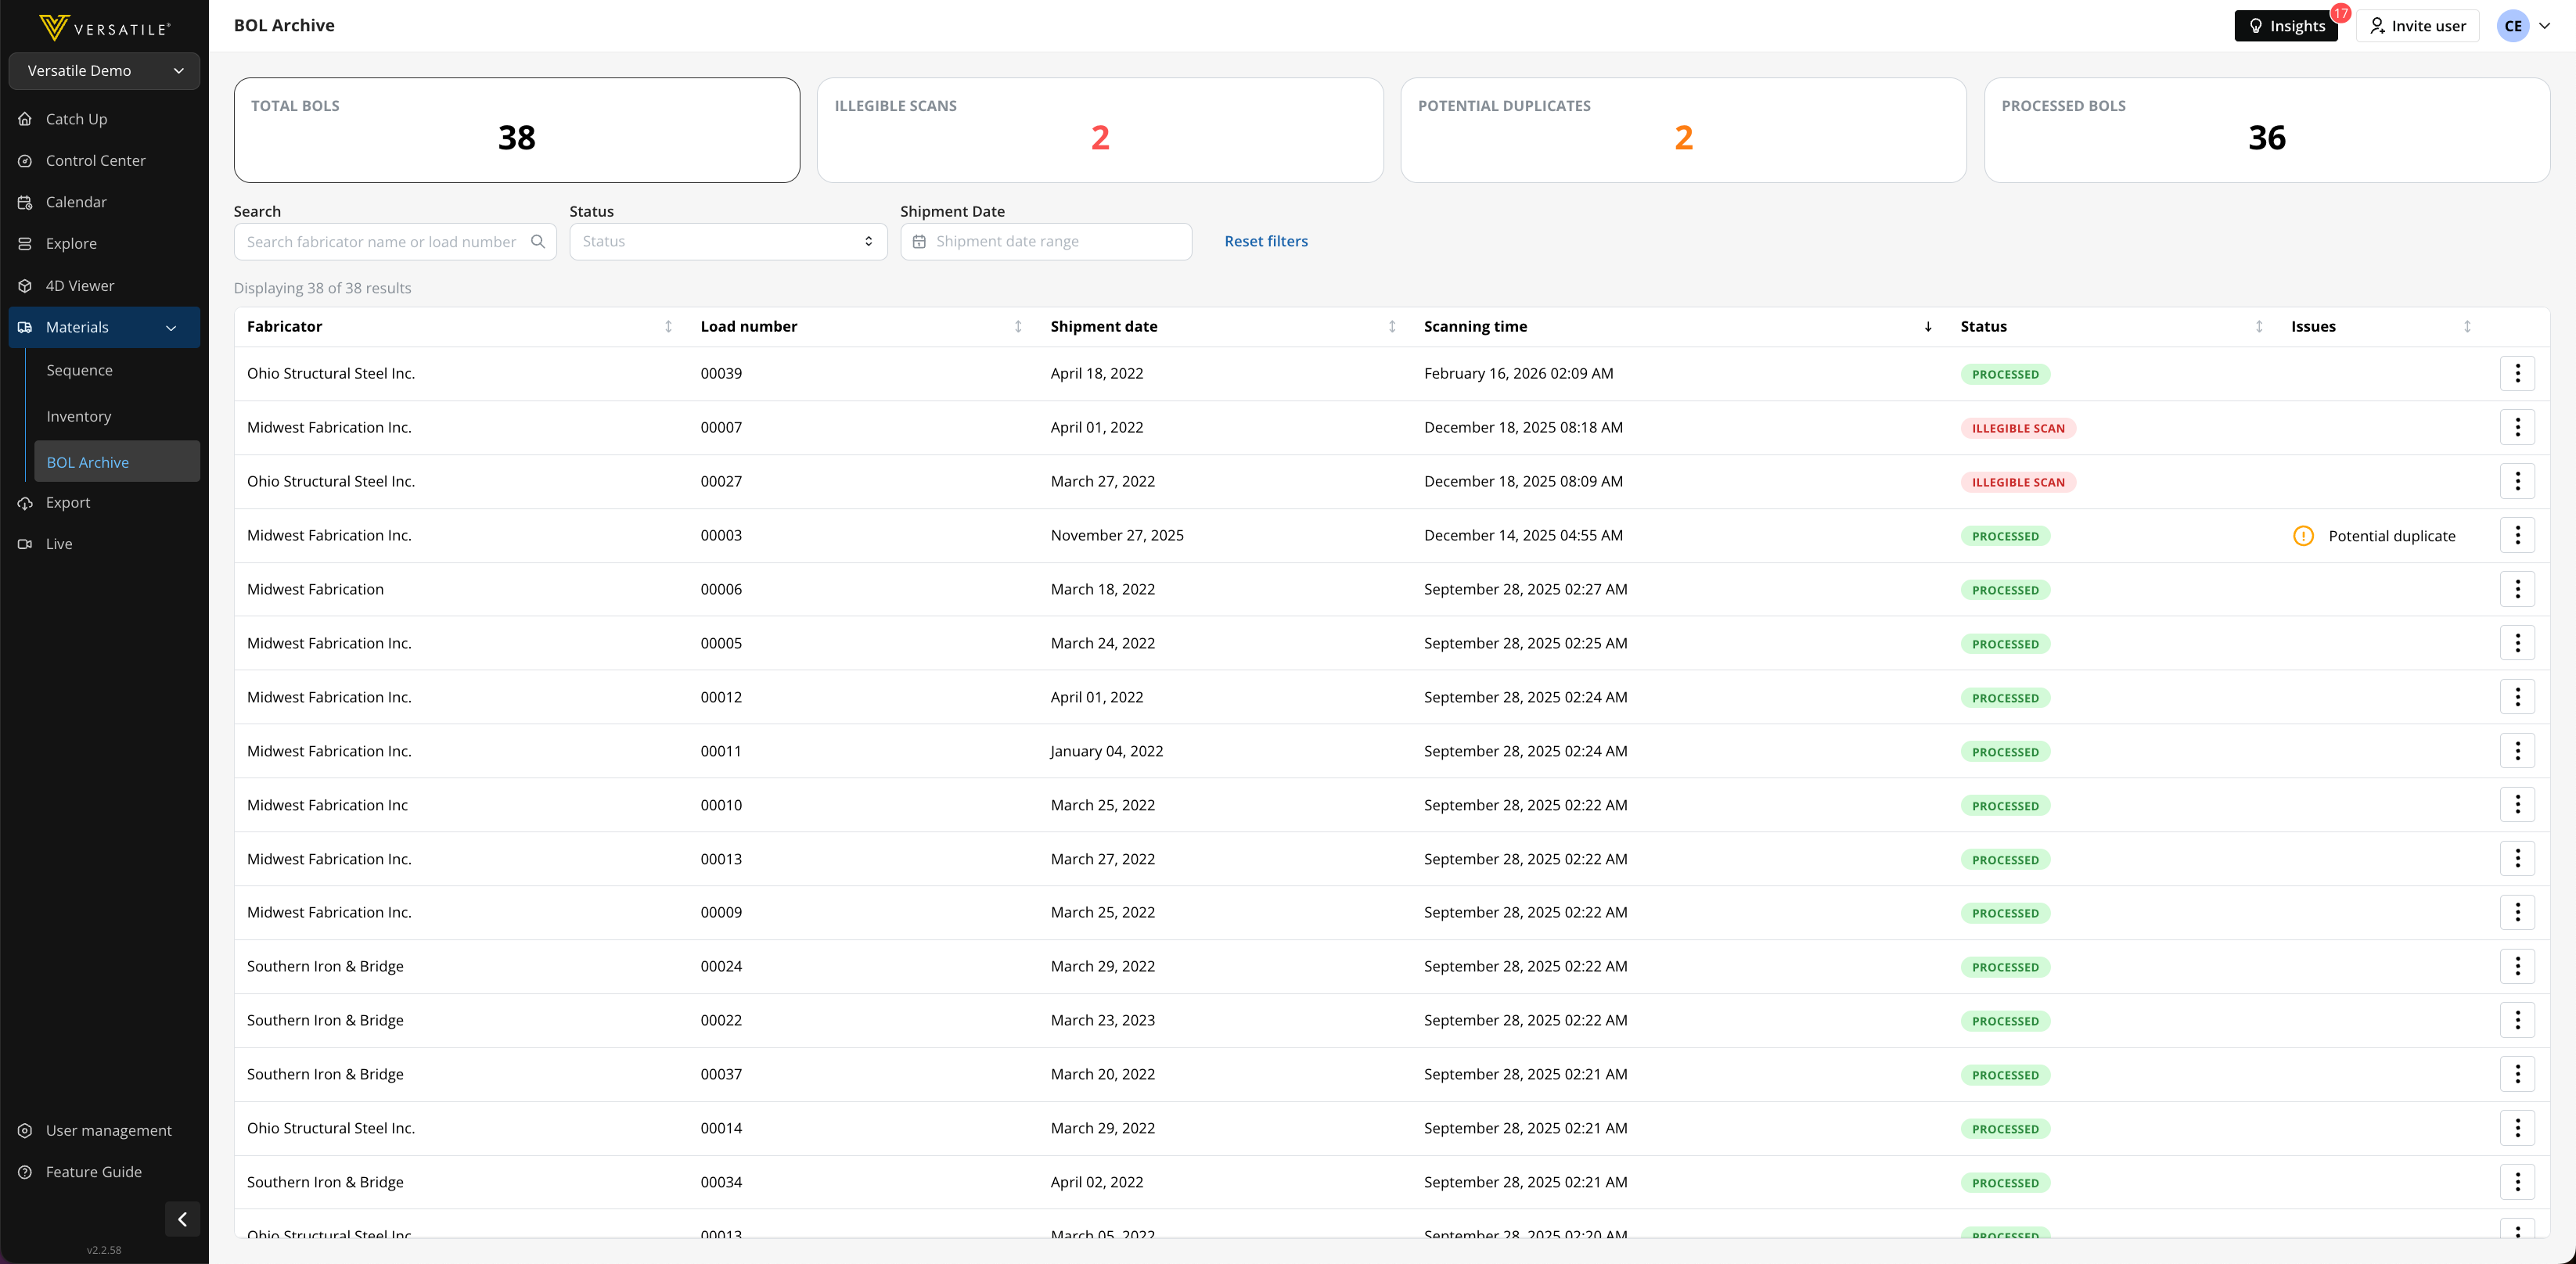
Task: Select the BOL Archive submenu item
Action: click(x=117, y=461)
